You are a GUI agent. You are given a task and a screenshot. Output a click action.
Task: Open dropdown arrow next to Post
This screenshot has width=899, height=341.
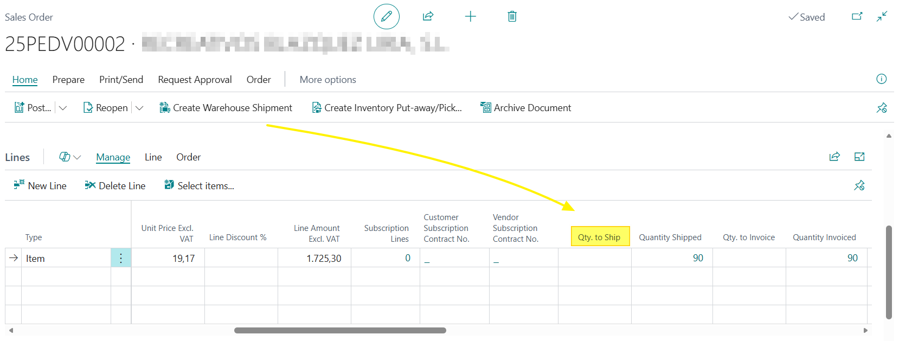[x=63, y=108]
